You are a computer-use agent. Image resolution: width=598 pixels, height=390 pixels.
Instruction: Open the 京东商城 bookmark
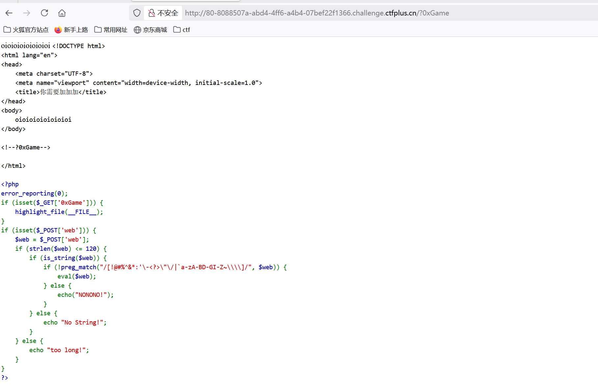[150, 30]
